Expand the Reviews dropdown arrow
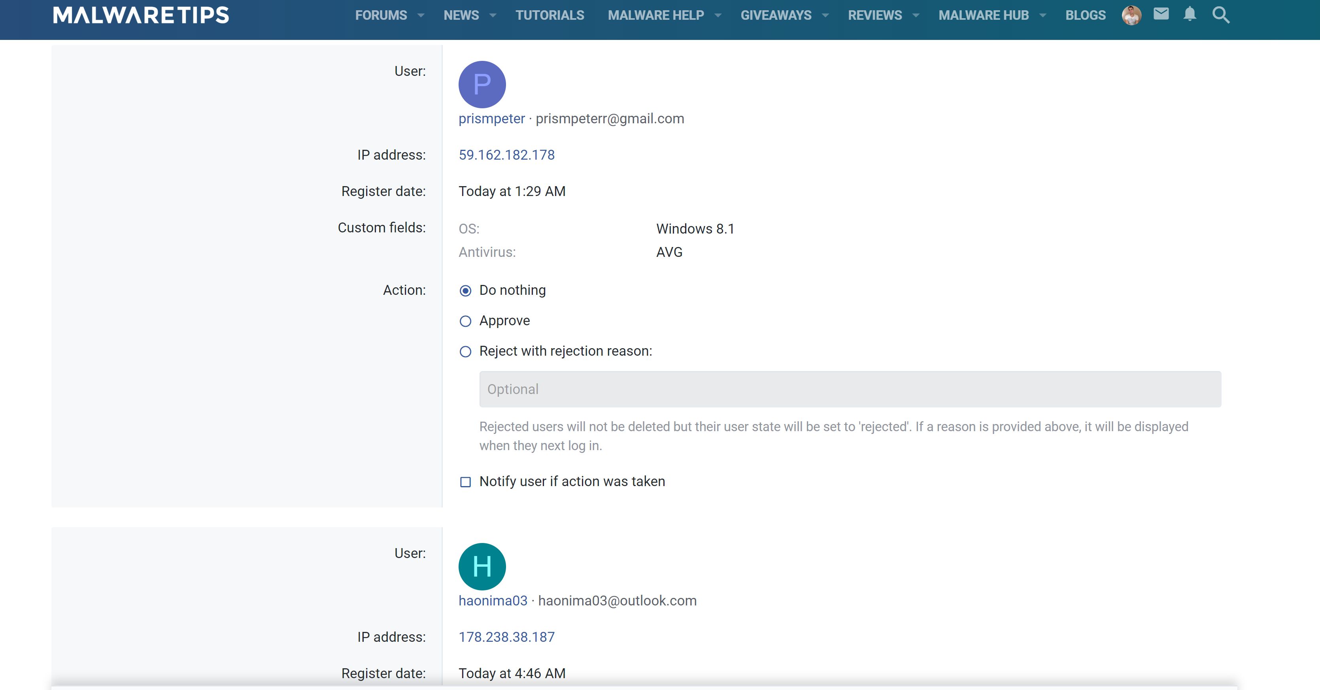This screenshot has width=1320, height=690. coord(916,15)
